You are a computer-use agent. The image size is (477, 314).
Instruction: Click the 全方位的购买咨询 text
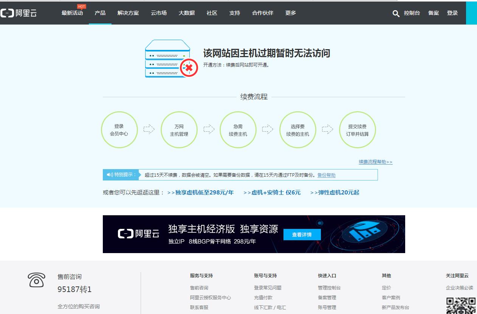pyautogui.click(x=79, y=306)
